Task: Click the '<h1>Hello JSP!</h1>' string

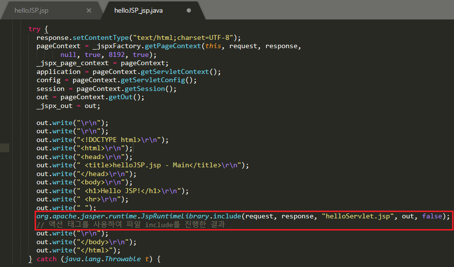Action: click(x=123, y=191)
